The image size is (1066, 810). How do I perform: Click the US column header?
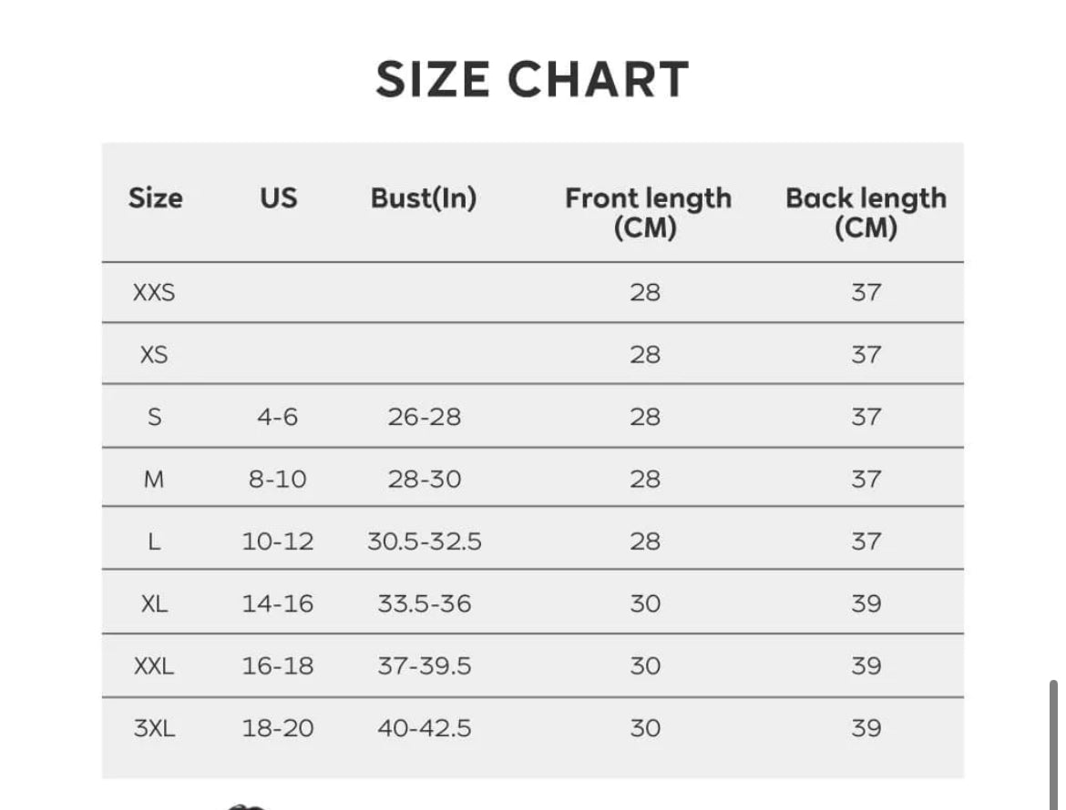click(x=278, y=197)
